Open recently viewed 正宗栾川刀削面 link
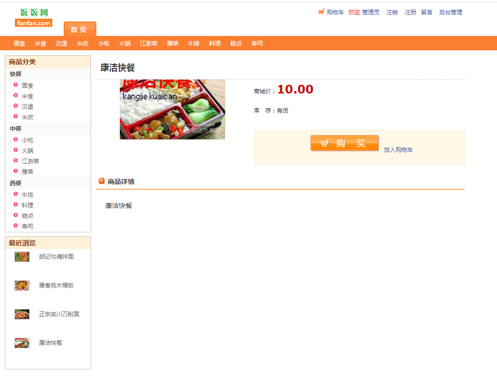This screenshot has height=378, width=497. coord(59,314)
